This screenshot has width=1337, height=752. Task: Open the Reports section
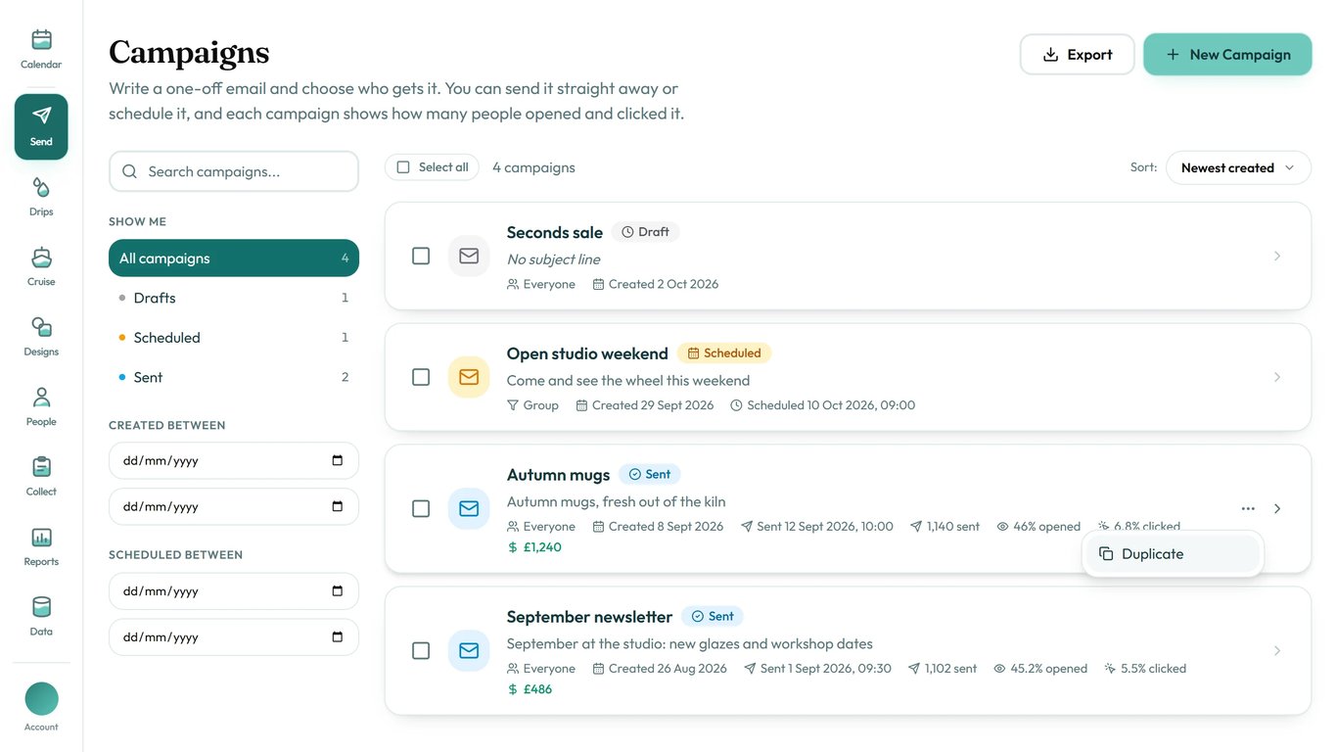click(41, 547)
